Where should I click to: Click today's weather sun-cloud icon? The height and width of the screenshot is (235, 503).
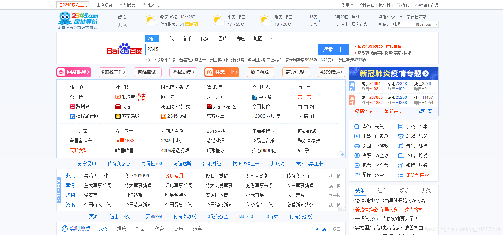pyautogui.click(x=151, y=20)
